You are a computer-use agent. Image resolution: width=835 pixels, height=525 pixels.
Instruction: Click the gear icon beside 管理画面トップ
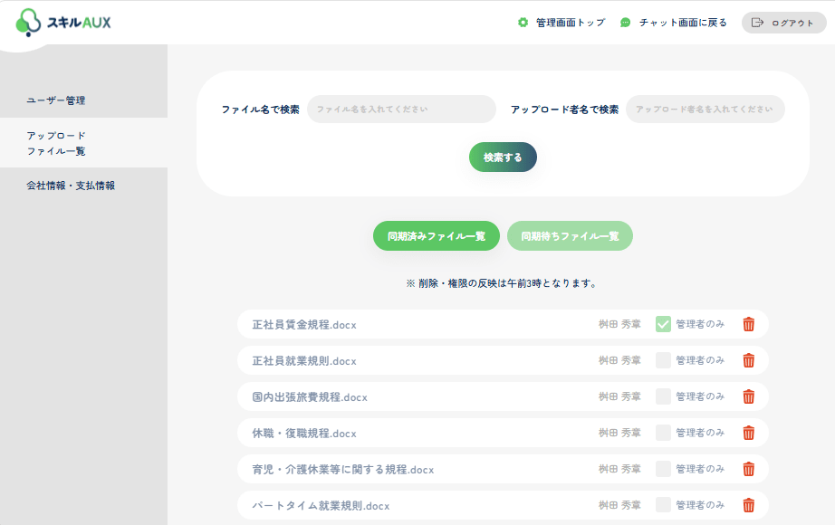[523, 23]
